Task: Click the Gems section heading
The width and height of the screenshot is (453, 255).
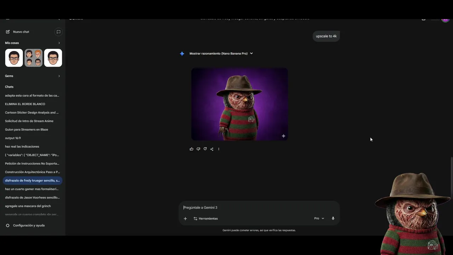Action: [x=9, y=76]
